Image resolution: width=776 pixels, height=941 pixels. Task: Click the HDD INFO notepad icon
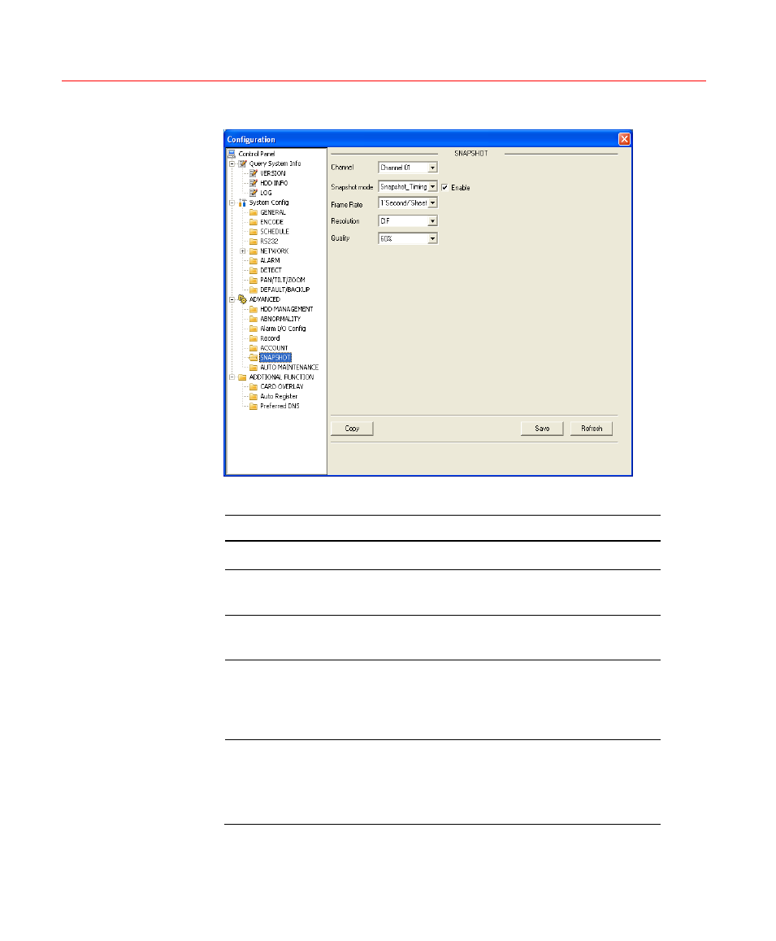tap(253, 183)
